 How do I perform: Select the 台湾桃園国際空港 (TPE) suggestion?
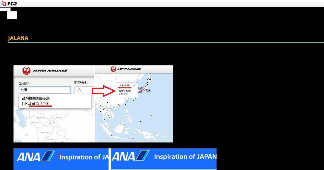[55, 101]
